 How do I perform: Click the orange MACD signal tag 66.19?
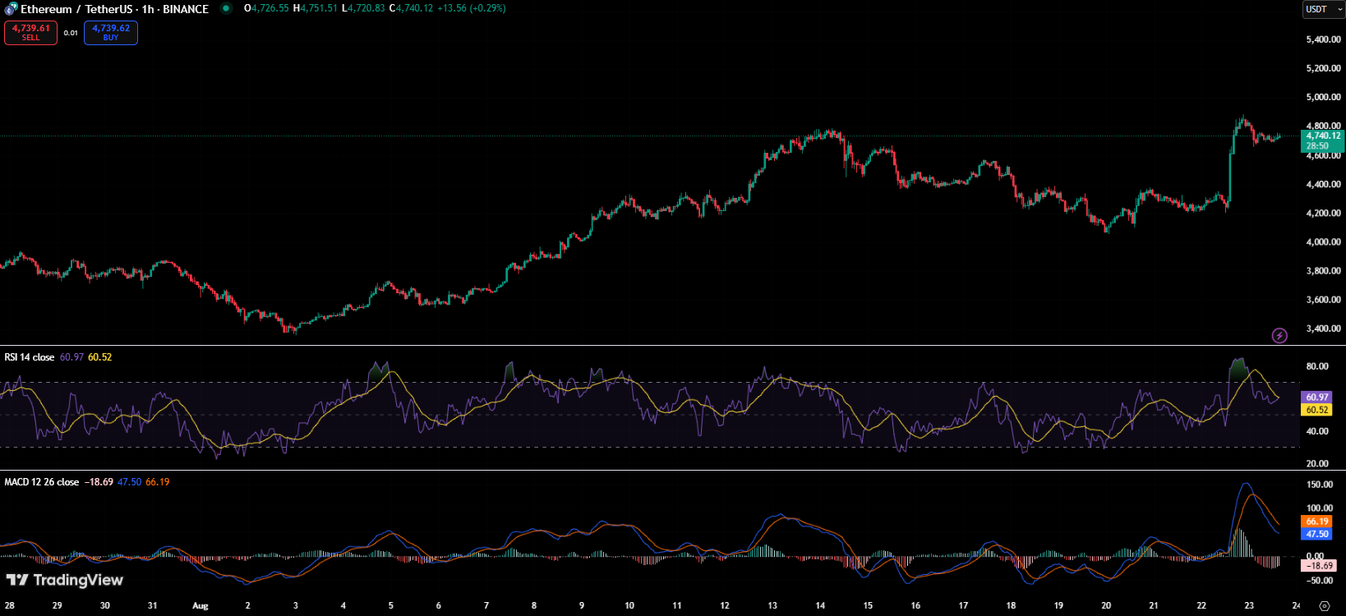pyautogui.click(x=1317, y=522)
